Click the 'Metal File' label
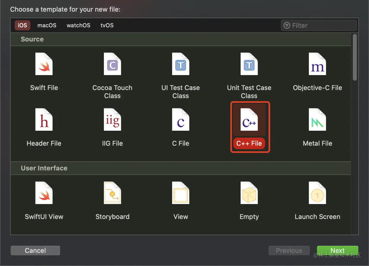 [318, 143]
